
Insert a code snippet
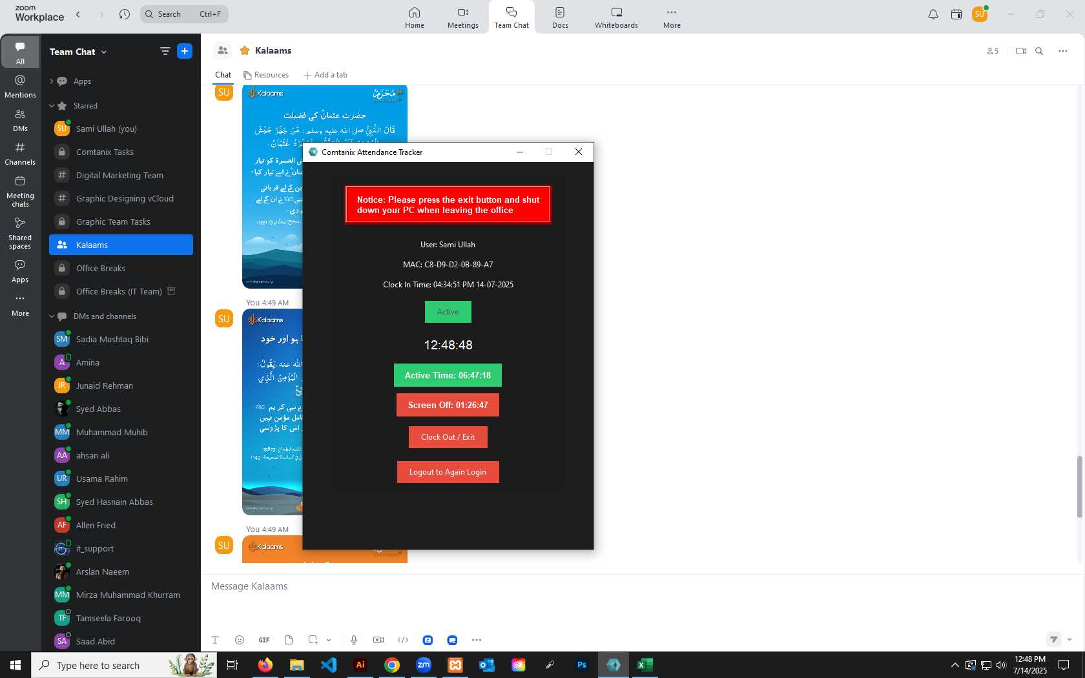pos(403,640)
